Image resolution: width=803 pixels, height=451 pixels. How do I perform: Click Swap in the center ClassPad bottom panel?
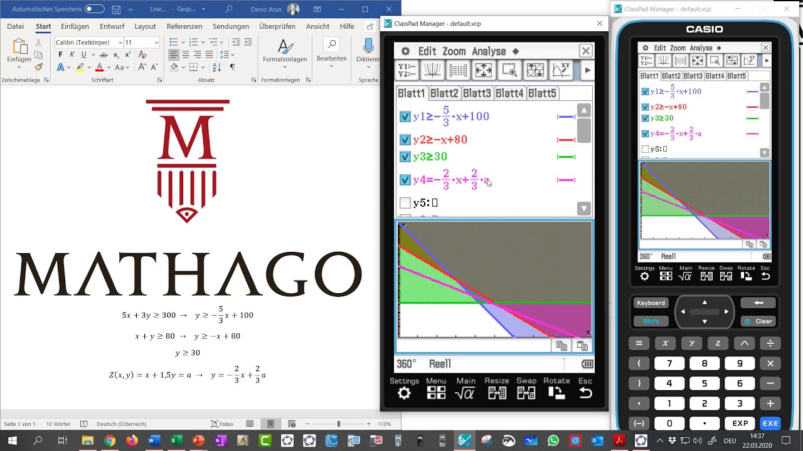[526, 393]
